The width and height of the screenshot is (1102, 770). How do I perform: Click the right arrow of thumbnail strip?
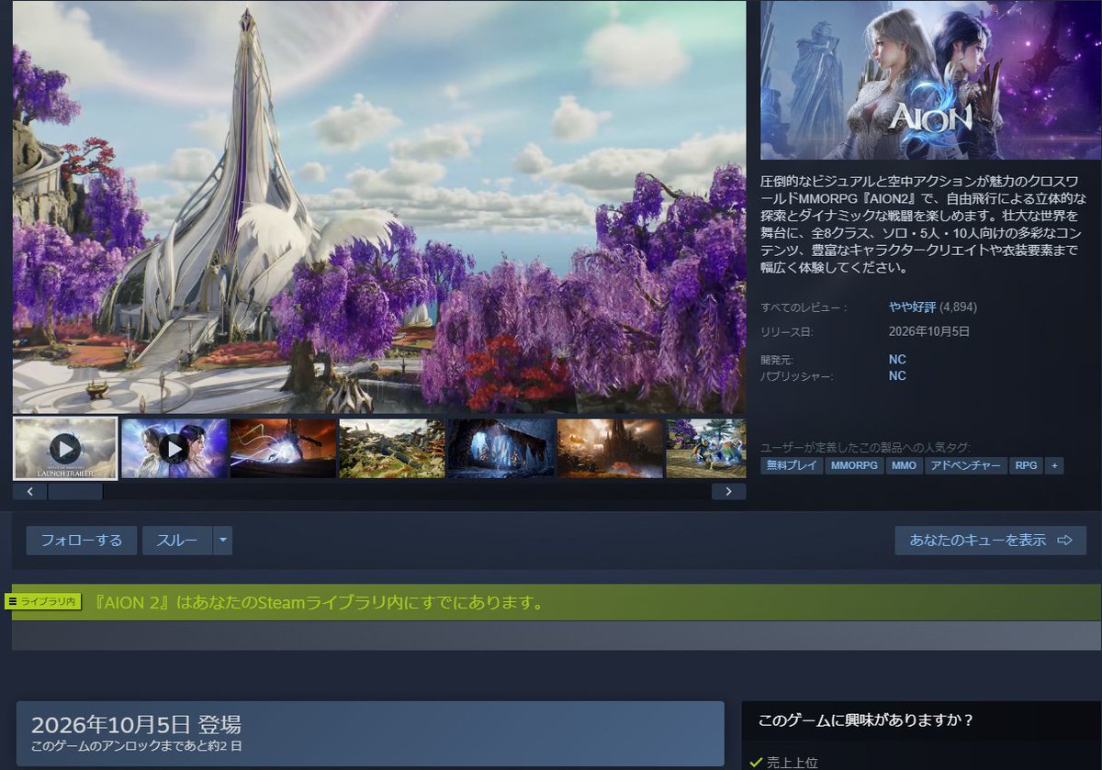(x=729, y=491)
